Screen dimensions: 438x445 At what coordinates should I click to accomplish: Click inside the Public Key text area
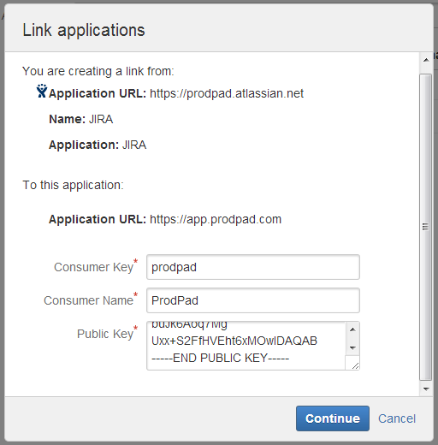(246, 346)
